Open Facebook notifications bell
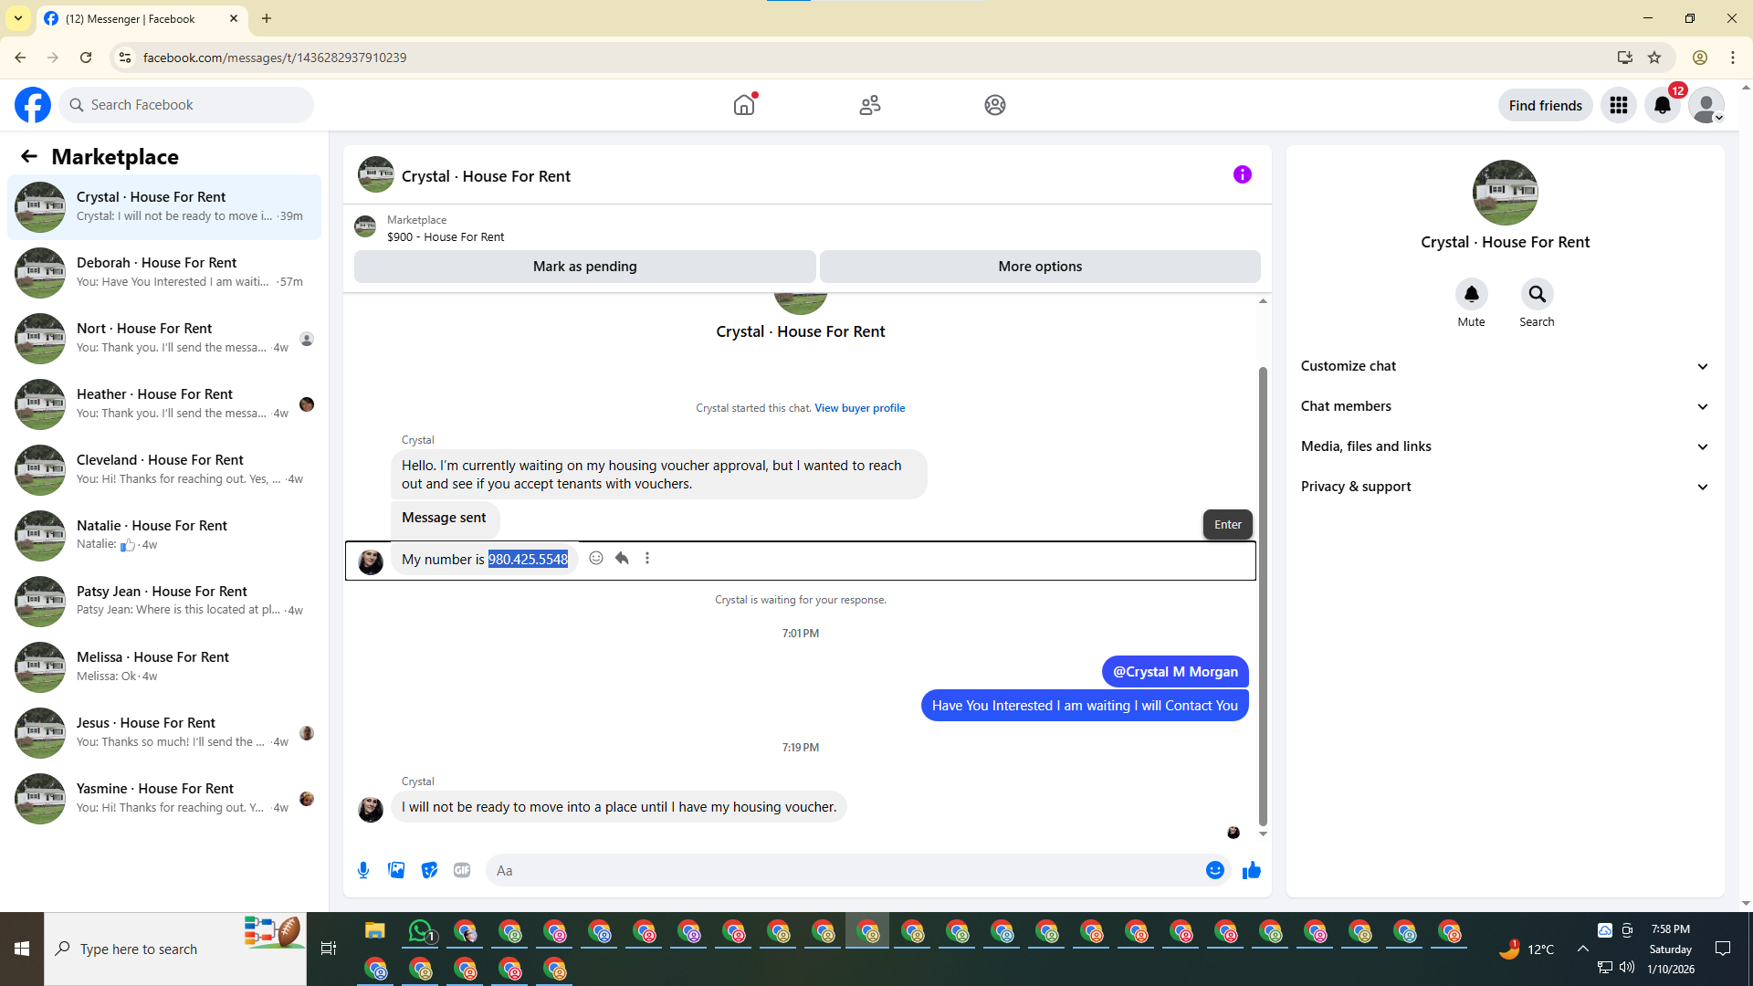The height and width of the screenshot is (986, 1753). click(1662, 105)
